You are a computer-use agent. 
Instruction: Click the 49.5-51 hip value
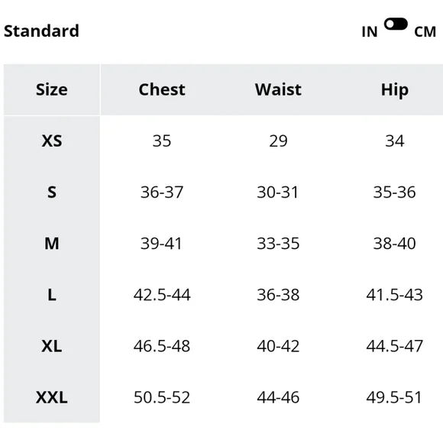pos(394,397)
